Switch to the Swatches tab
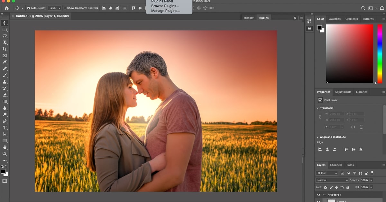 335,19
